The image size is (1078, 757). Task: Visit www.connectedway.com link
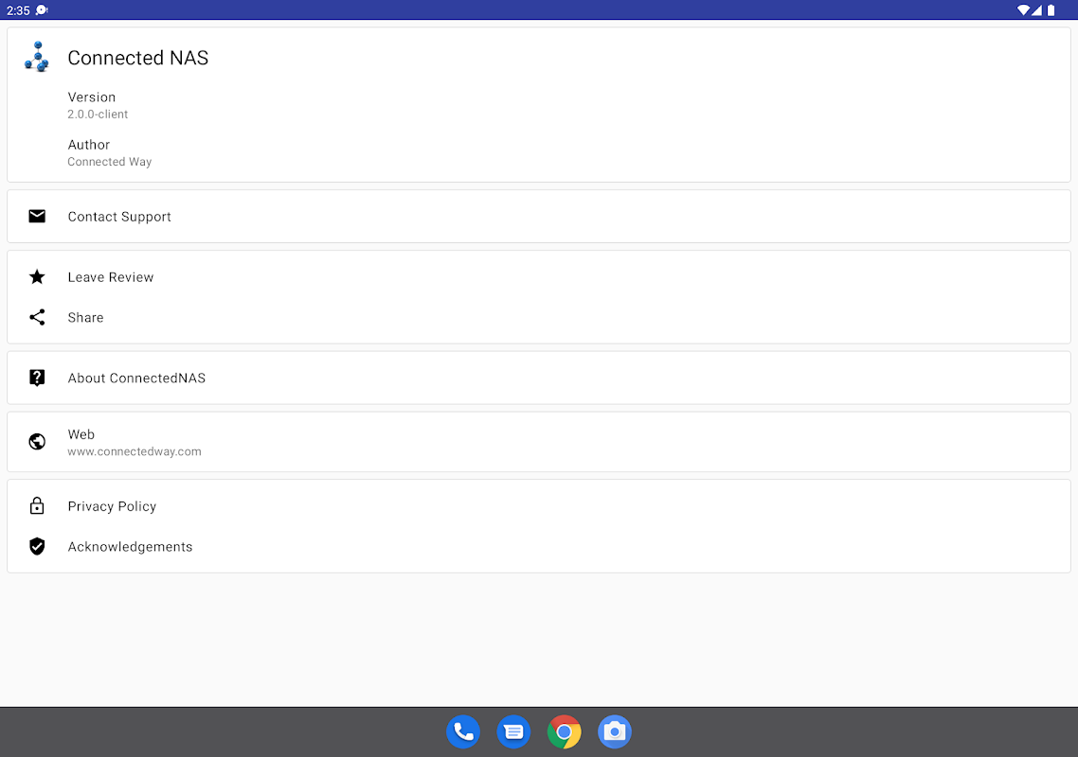135,452
